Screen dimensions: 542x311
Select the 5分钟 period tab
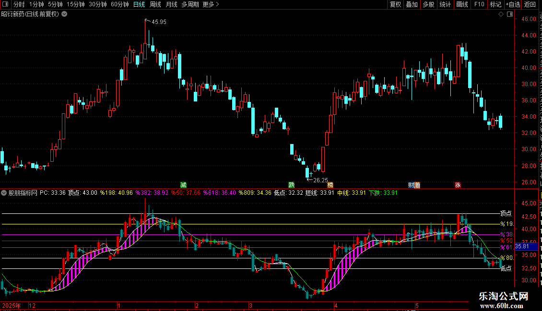[x=55, y=4]
